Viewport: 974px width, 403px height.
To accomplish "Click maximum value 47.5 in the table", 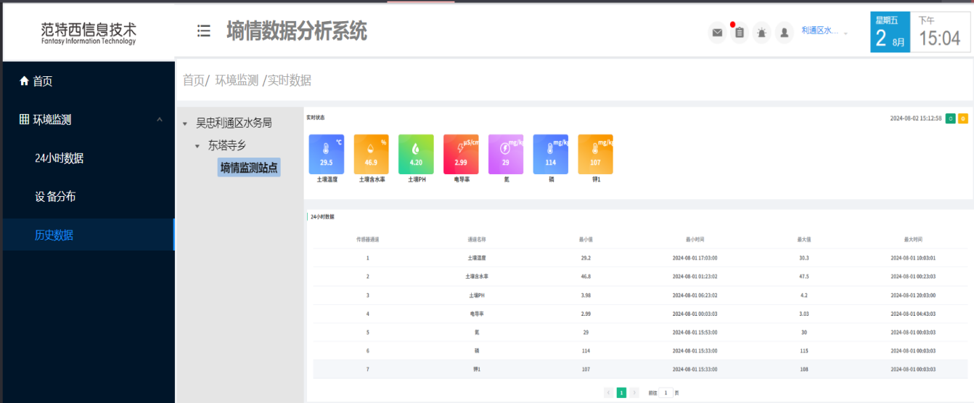I will coord(804,277).
